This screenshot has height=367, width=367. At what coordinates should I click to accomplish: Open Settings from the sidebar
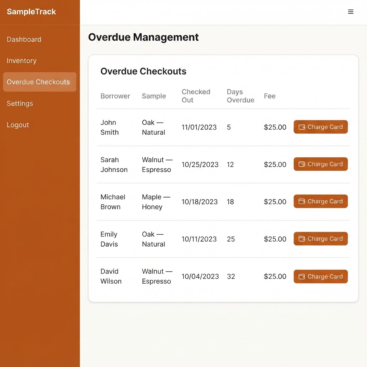(20, 104)
